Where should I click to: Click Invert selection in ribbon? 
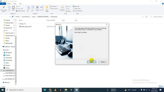pyautogui.click(x=77, y=11)
